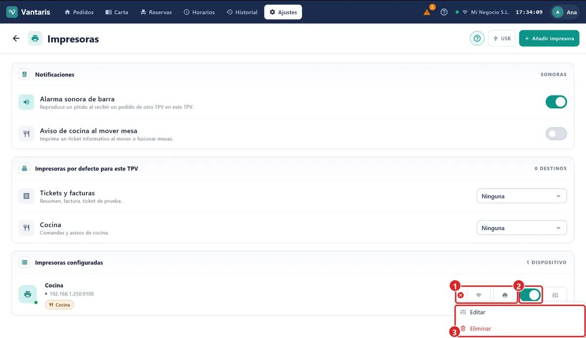Toggle the Cocina printer enabled switch
586x338 pixels.
(x=530, y=295)
